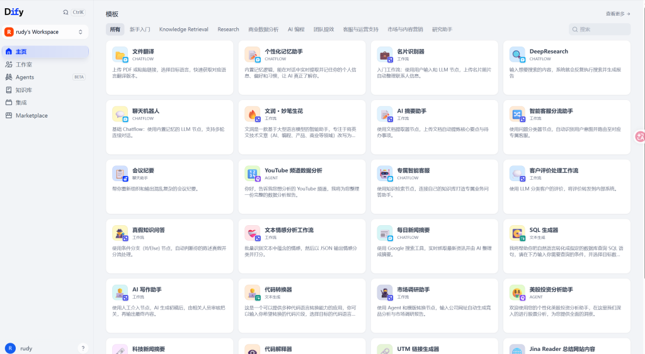Click the 个性化记忆助手 template icon
Viewport: 645px width, 354px height.
click(x=253, y=55)
